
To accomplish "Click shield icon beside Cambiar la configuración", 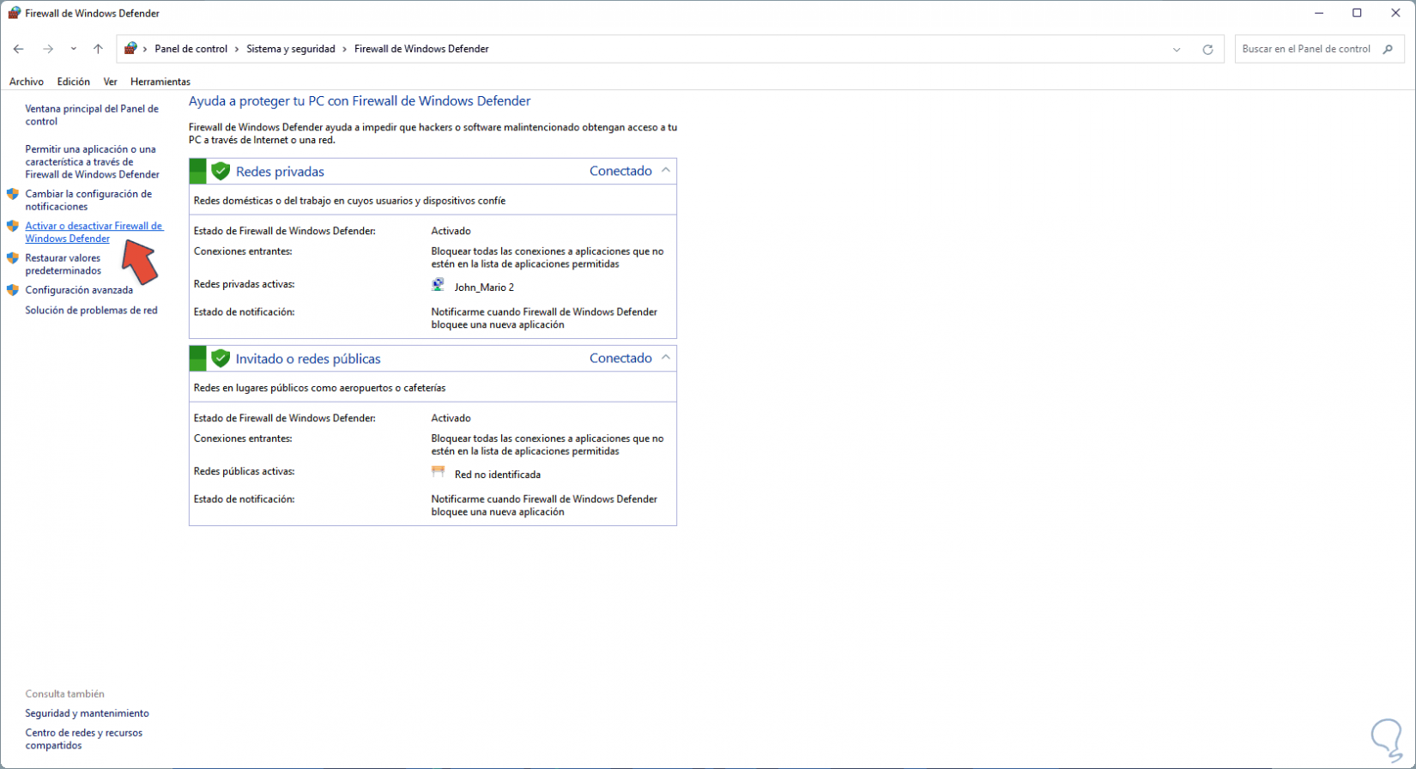I will point(13,194).
